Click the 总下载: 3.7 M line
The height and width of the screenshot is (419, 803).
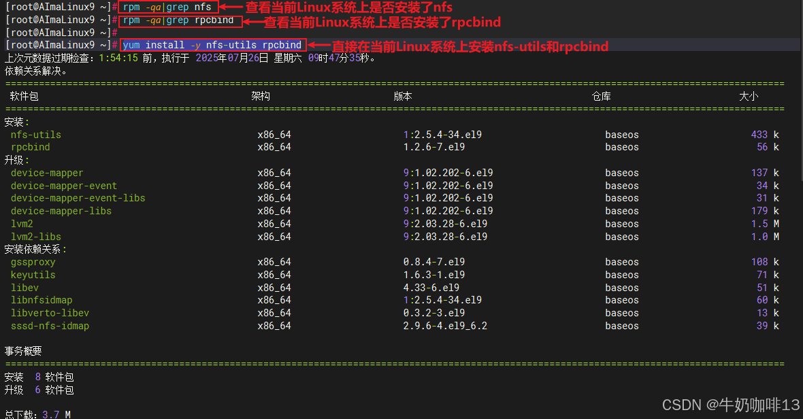click(37, 414)
